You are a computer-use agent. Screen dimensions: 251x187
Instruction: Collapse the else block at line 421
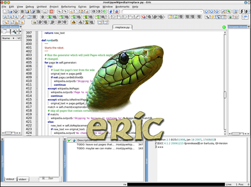[x=37, y=122]
